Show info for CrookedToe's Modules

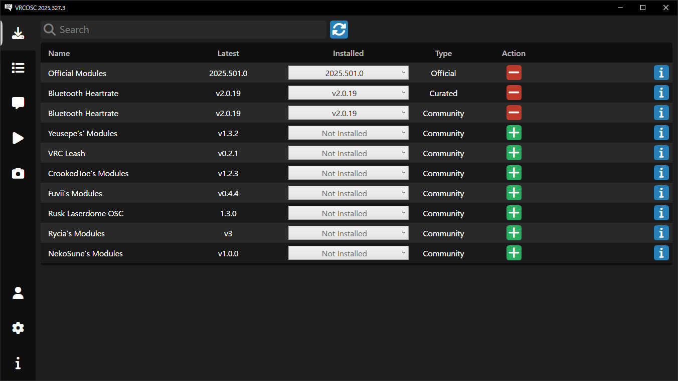coord(661,173)
